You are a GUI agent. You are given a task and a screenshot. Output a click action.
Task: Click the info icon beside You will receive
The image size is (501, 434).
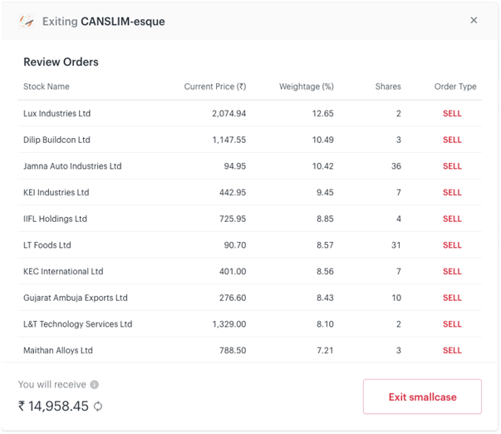[94, 384]
